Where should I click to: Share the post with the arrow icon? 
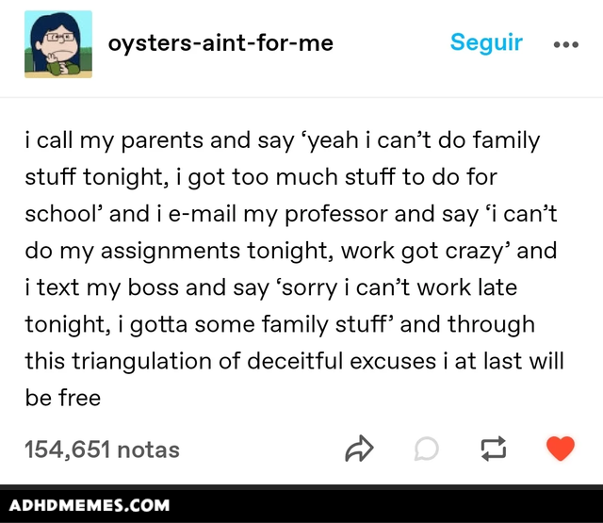[x=360, y=449]
